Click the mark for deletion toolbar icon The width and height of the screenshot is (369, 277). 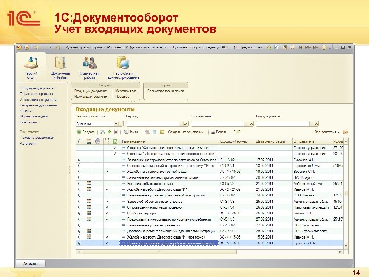pyautogui.click(x=116, y=132)
